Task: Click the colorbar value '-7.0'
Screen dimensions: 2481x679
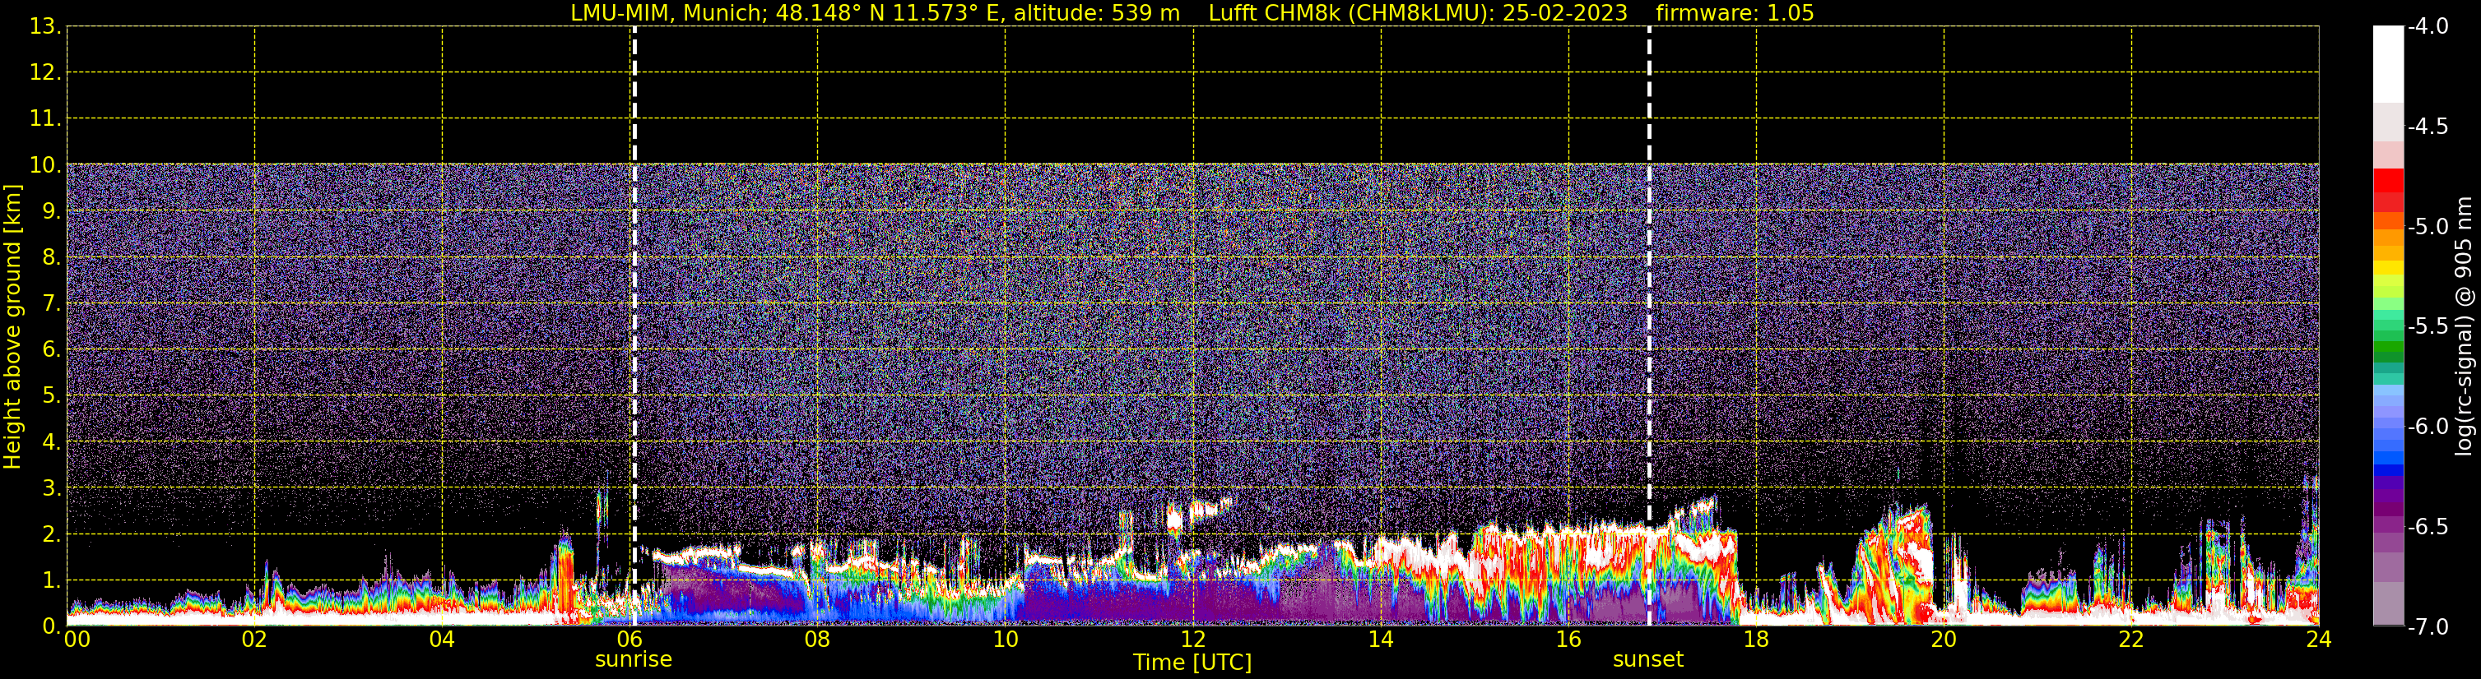Action: [2427, 626]
